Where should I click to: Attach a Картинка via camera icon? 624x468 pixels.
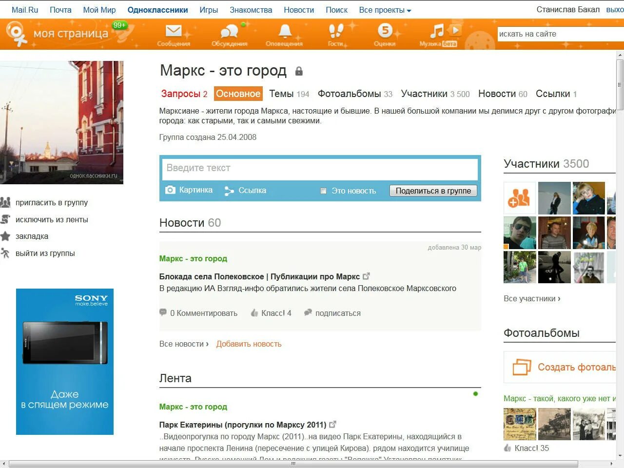click(170, 190)
